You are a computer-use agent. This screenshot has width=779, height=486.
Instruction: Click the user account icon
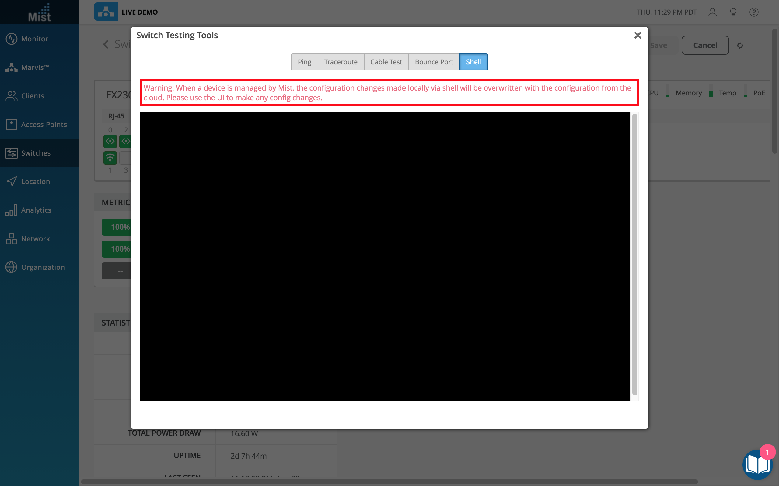(712, 12)
